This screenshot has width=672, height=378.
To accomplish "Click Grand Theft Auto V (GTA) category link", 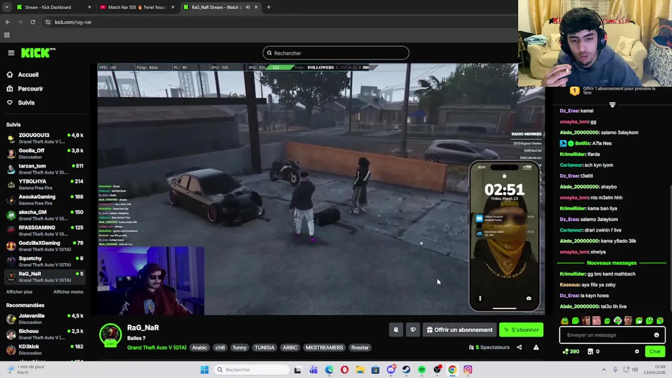I will pos(156,348).
